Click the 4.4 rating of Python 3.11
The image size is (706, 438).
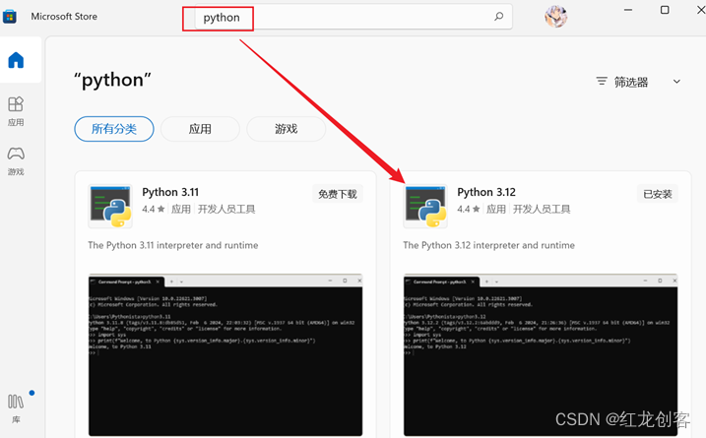point(153,209)
